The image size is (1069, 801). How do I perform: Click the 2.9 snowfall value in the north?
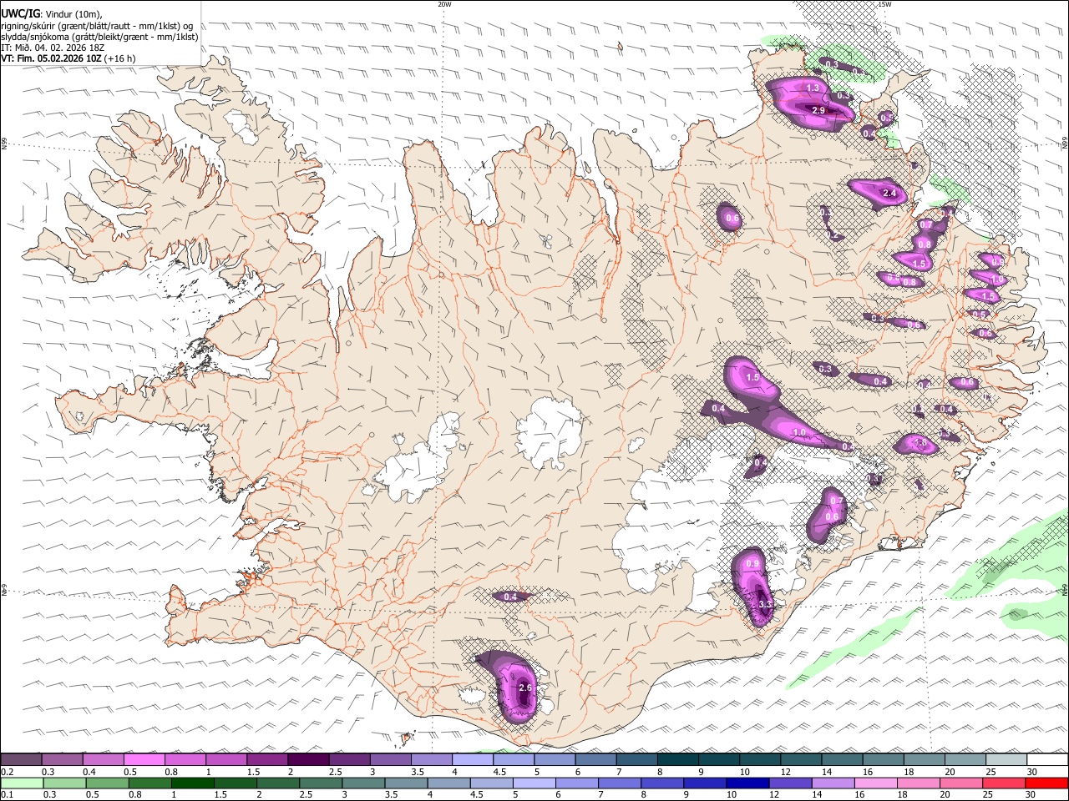click(x=818, y=111)
